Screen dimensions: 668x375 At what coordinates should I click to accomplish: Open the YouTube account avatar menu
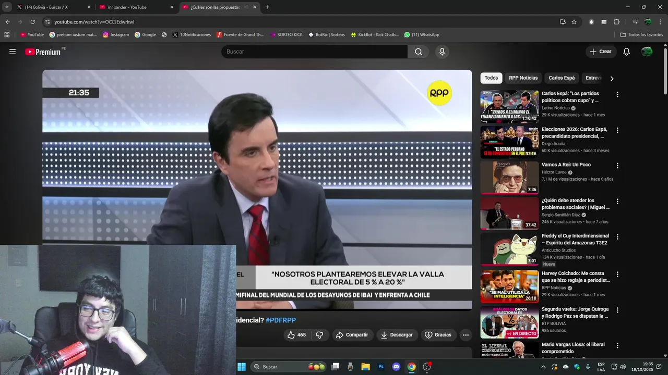coord(647,52)
